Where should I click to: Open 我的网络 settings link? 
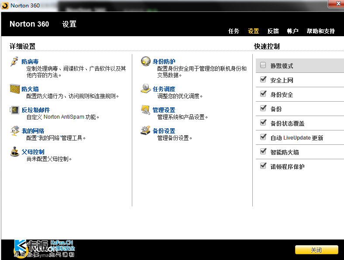[x=33, y=131]
